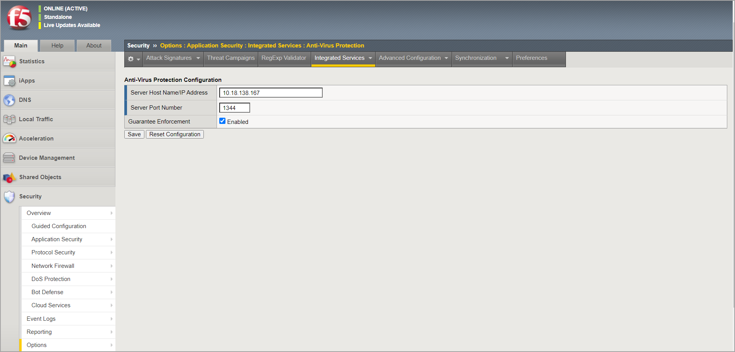Click the F5 logo icon
Image resolution: width=735 pixels, height=352 pixels.
click(19, 18)
